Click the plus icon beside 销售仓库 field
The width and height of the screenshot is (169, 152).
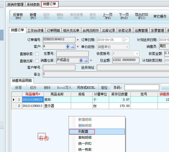(81, 60)
